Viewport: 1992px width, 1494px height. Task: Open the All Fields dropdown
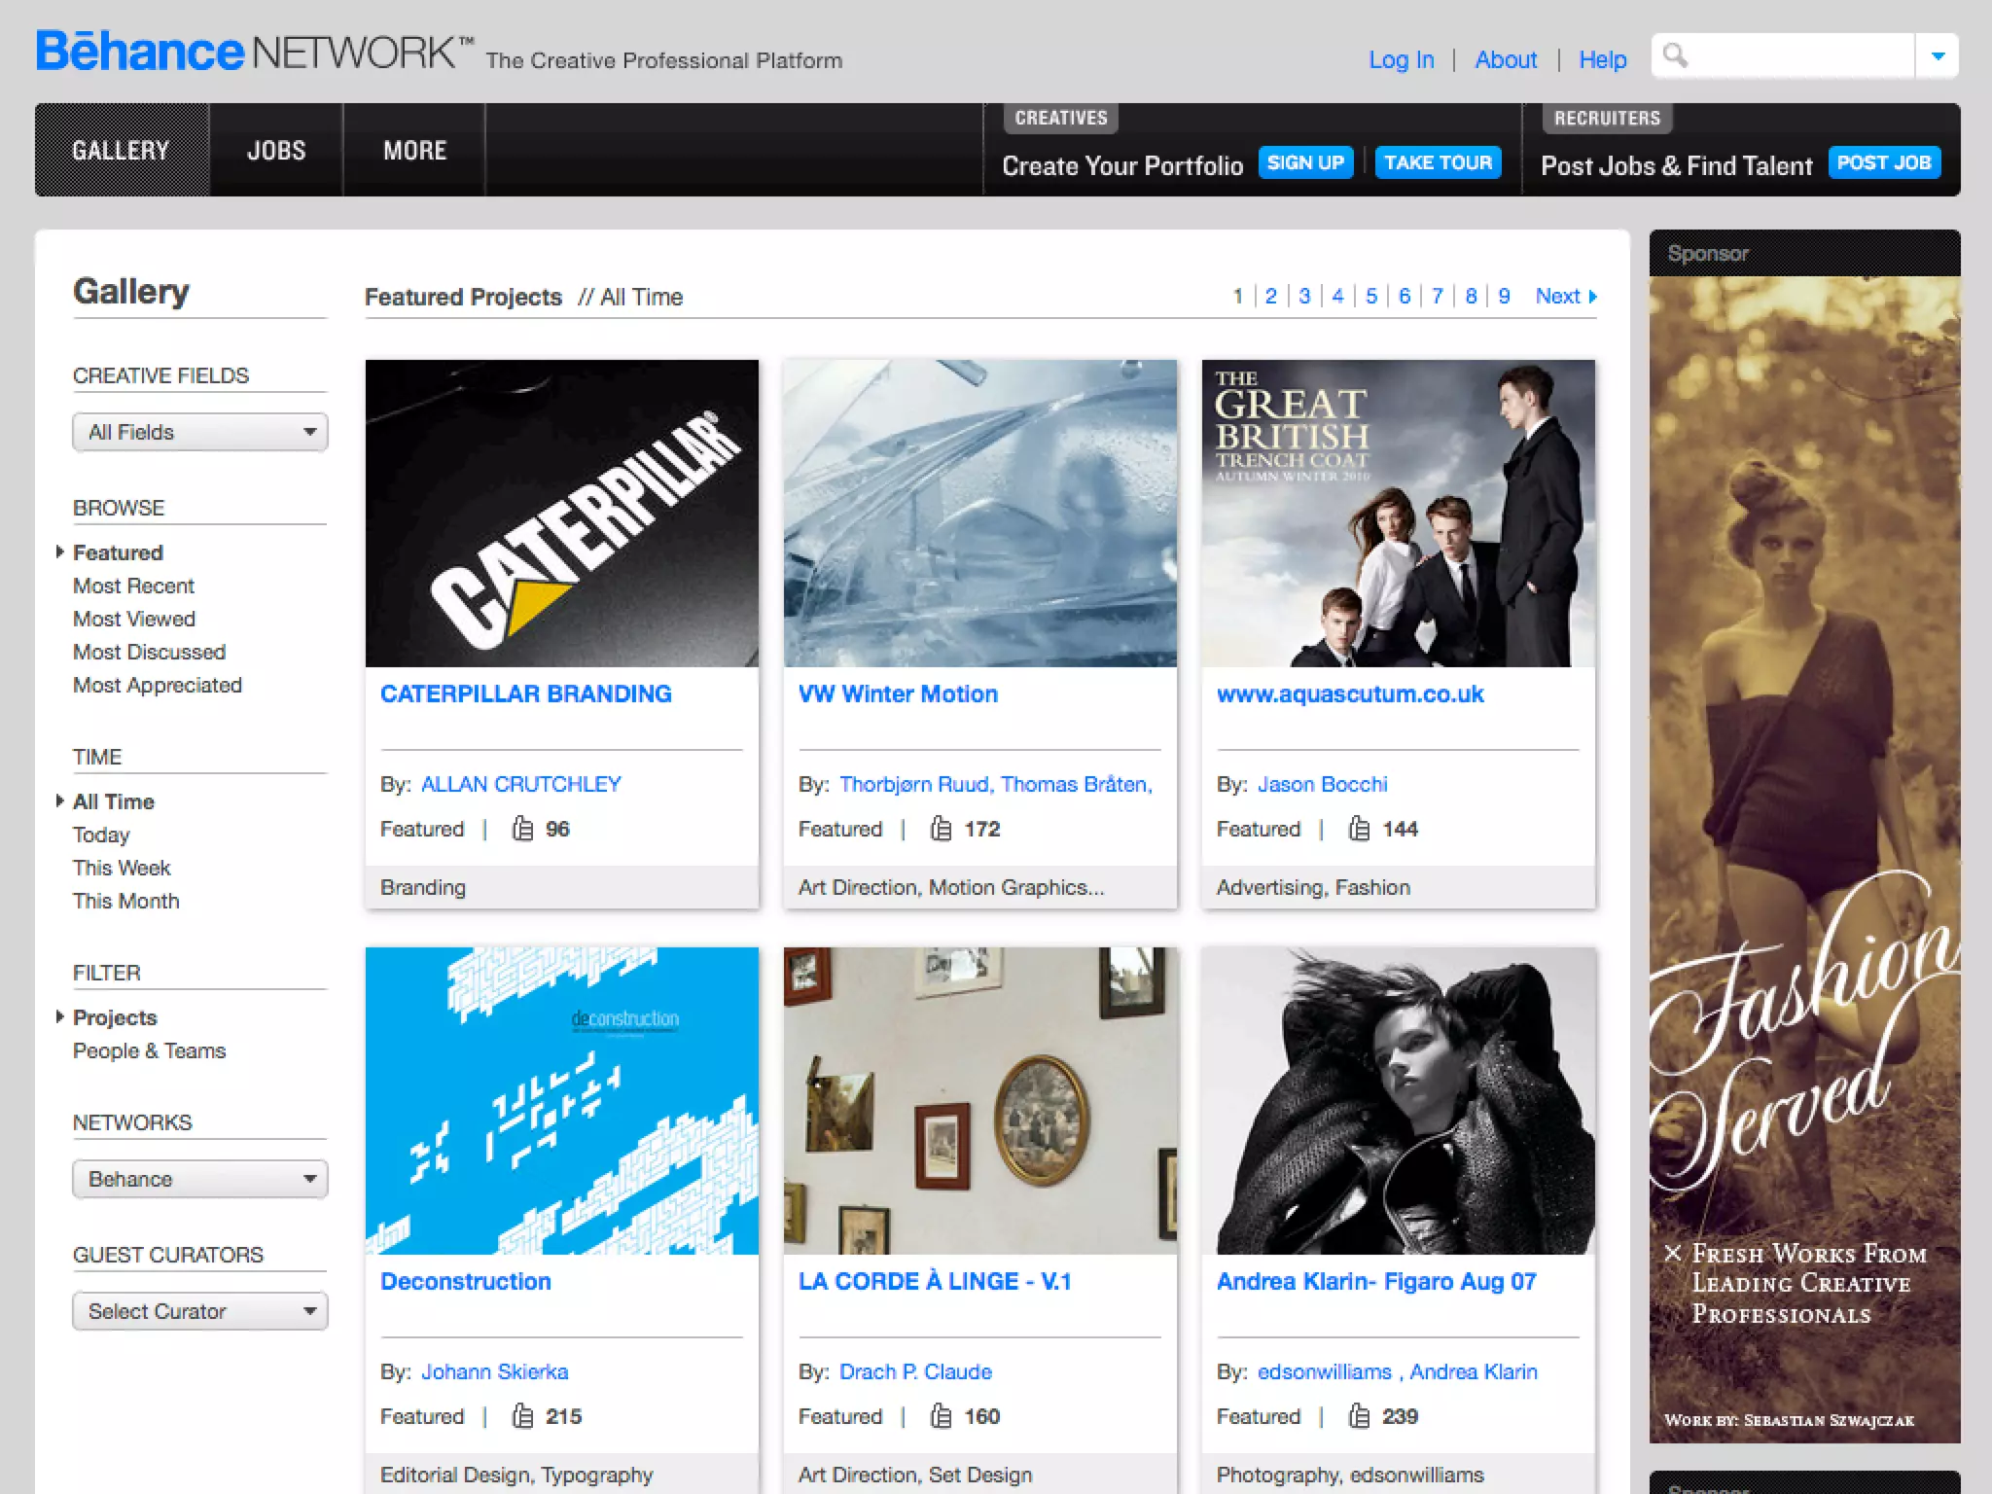pyautogui.click(x=200, y=432)
